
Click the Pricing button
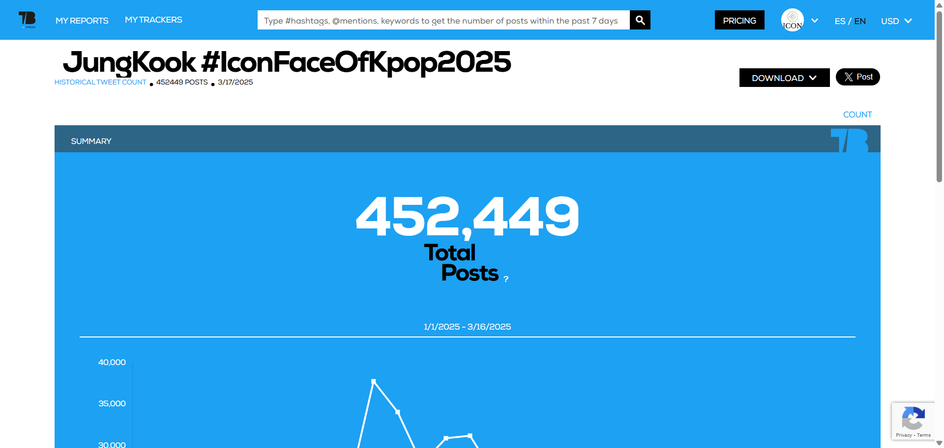[739, 20]
